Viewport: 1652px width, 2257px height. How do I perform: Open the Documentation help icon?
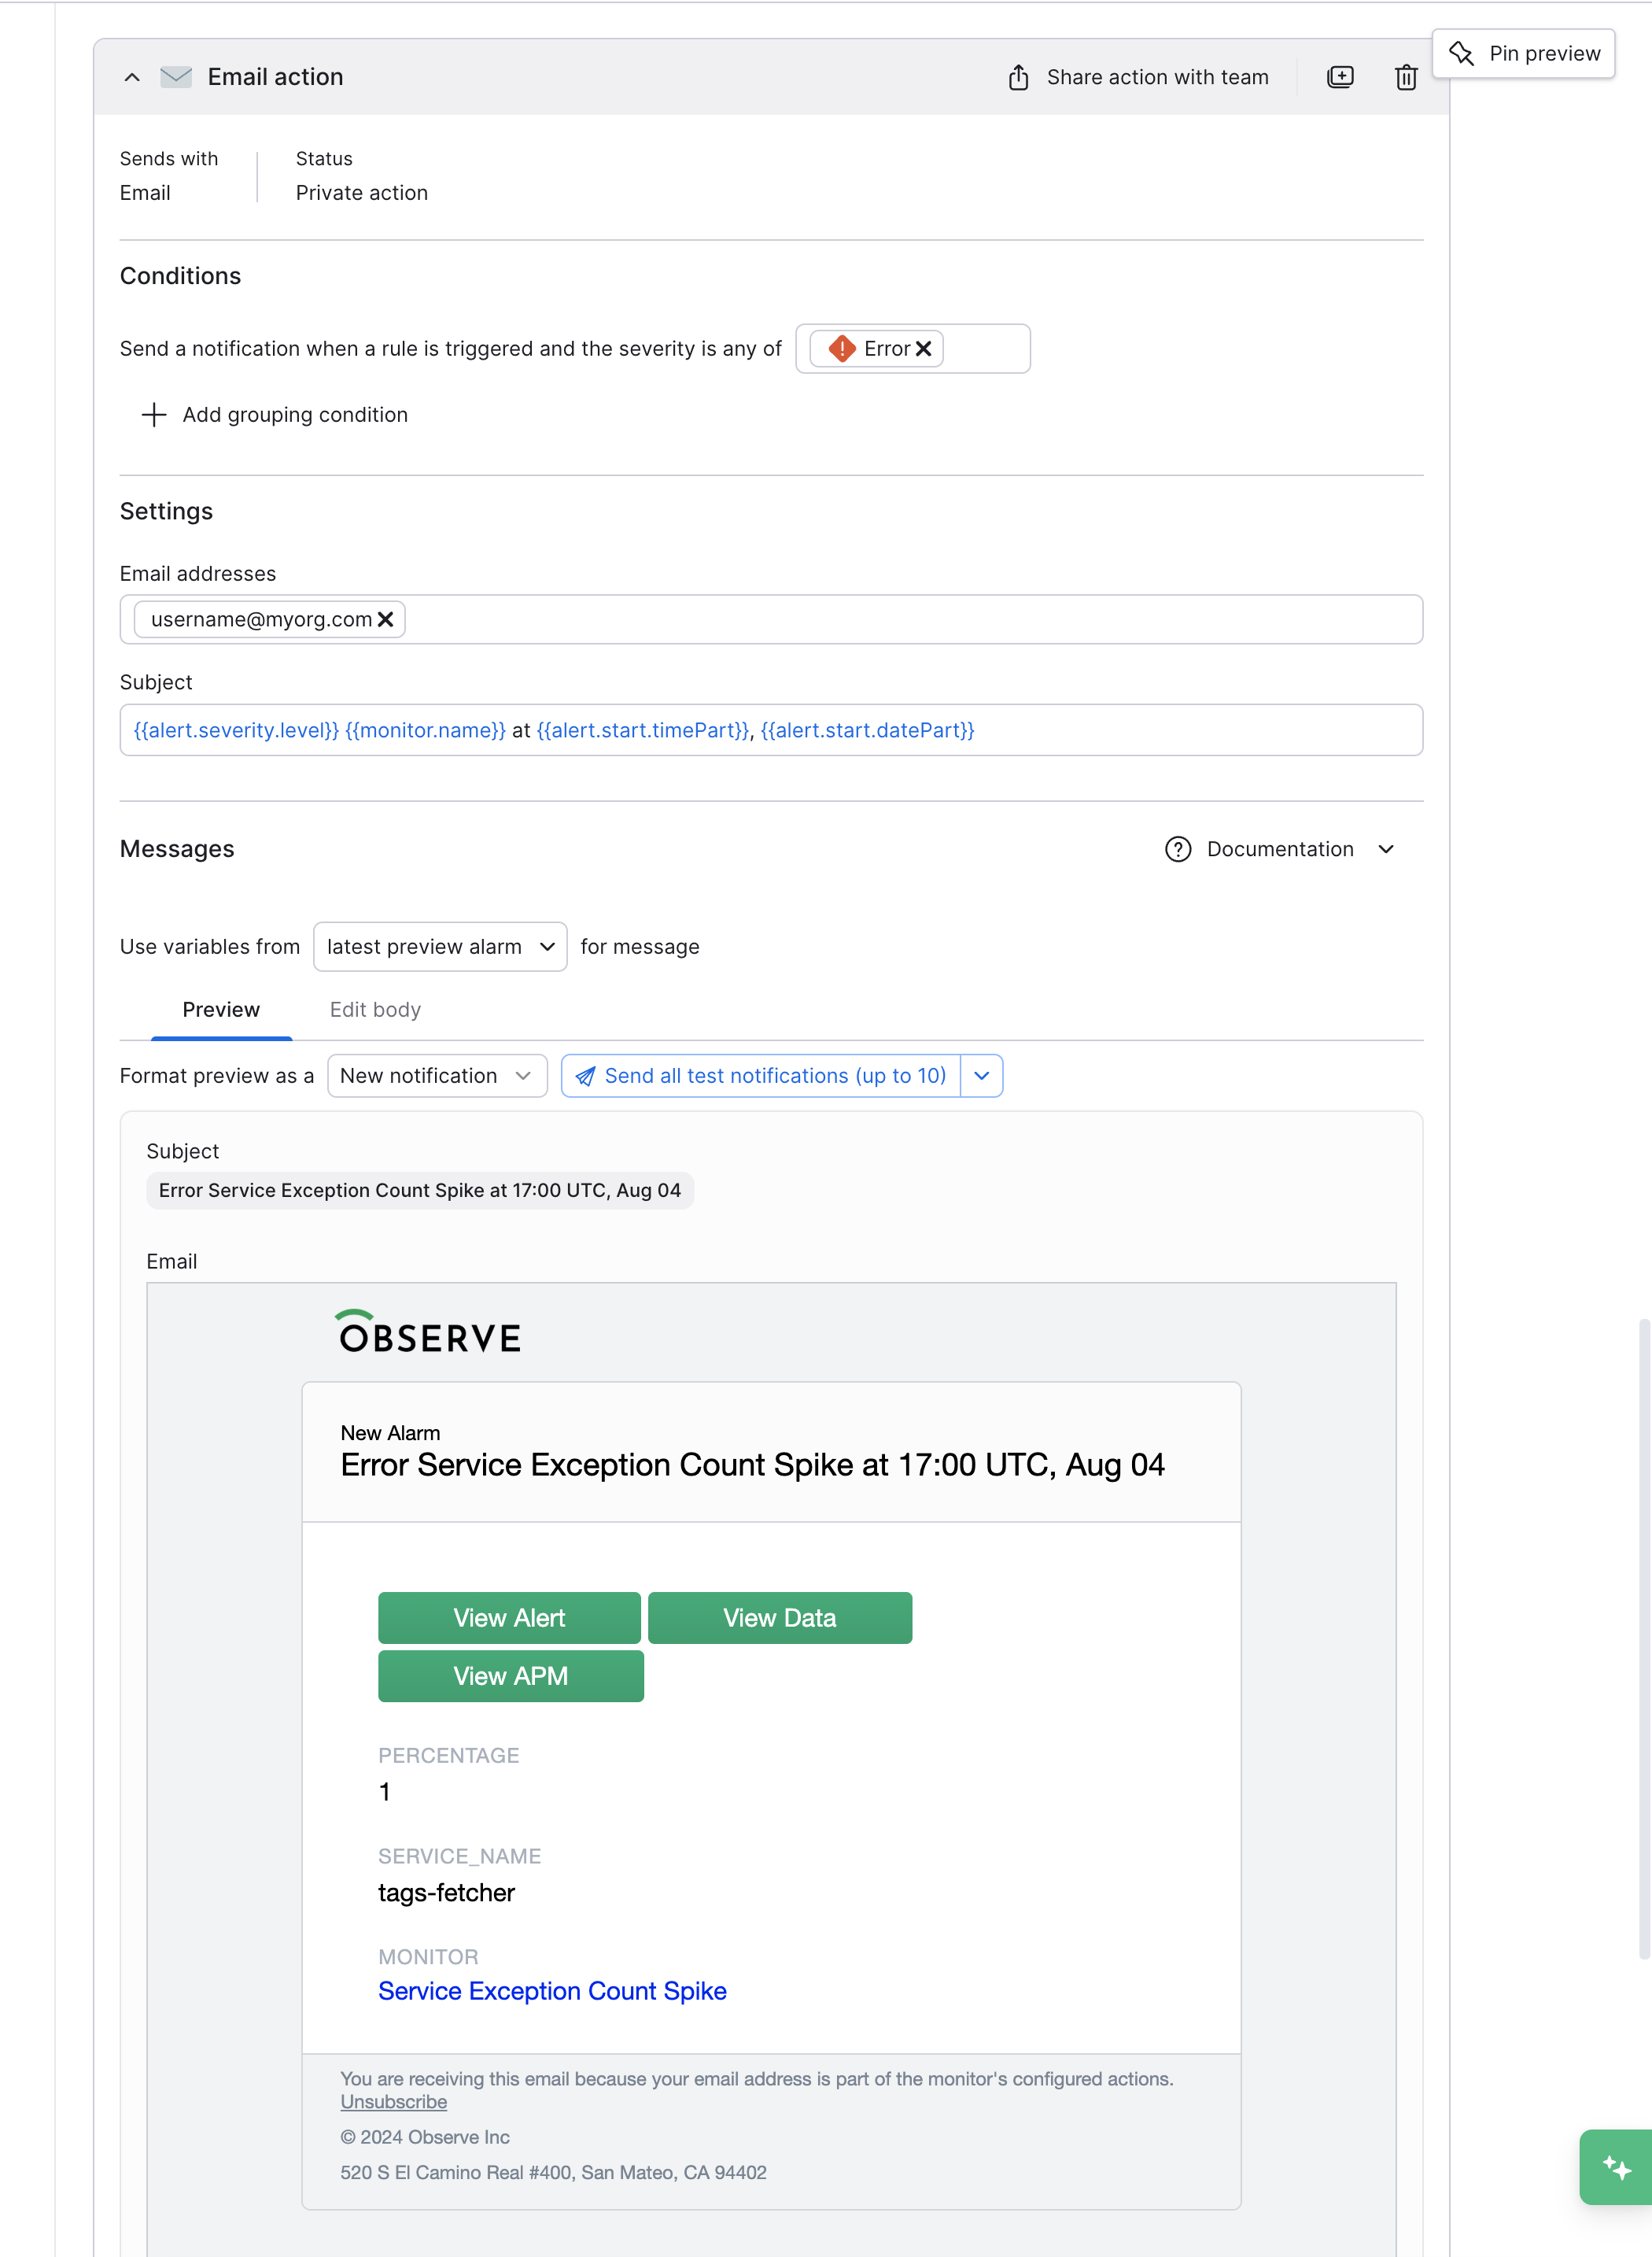1178,849
